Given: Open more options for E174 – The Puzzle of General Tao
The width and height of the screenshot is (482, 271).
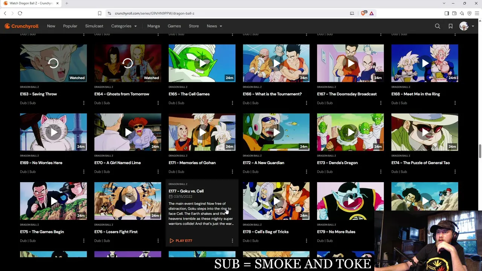Looking at the screenshot, I should point(455,172).
